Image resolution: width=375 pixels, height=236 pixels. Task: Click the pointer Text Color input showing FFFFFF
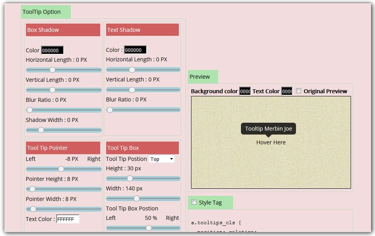pos(68,219)
